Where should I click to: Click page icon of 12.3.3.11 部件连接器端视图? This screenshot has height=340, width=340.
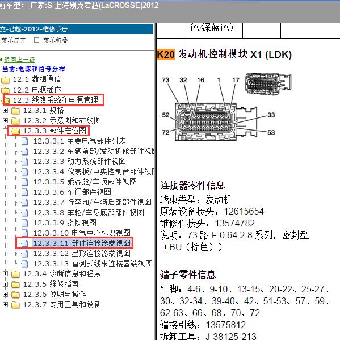[x=25, y=243]
